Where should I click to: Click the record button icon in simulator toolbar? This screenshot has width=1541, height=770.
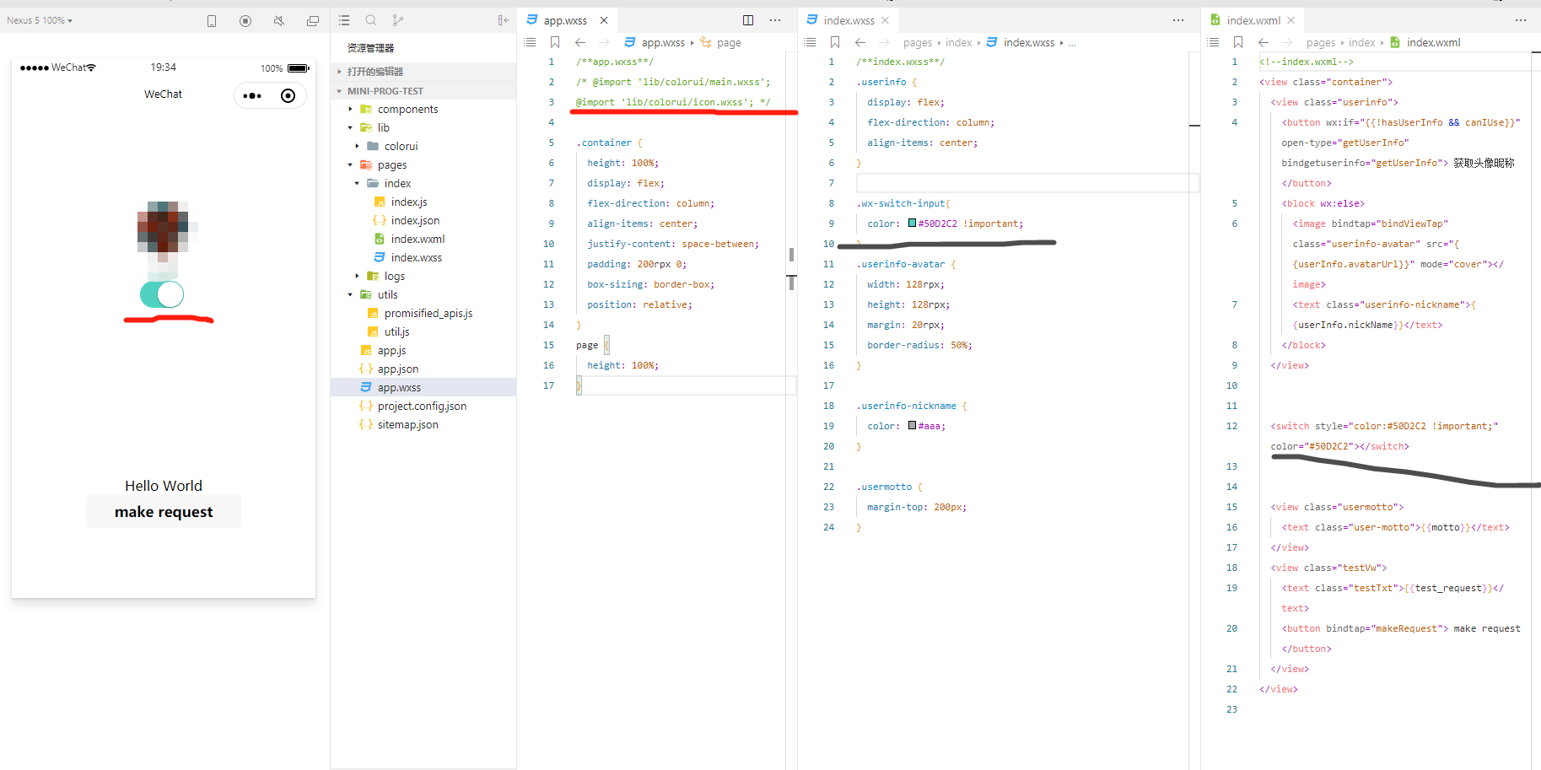[x=245, y=21]
